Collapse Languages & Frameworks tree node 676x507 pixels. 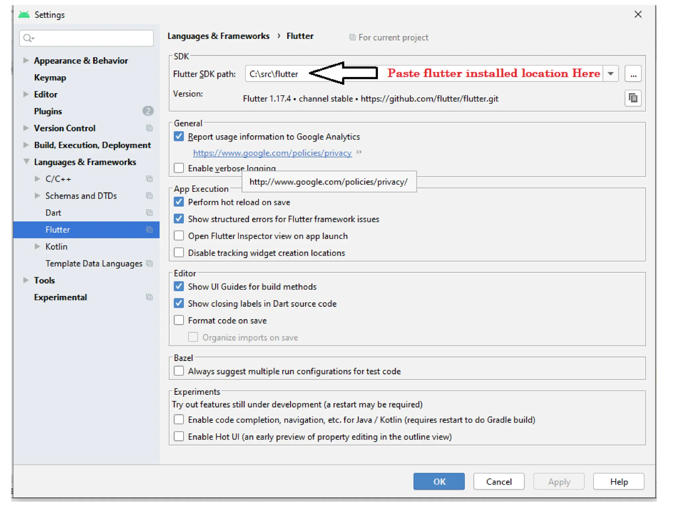(x=26, y=162)
